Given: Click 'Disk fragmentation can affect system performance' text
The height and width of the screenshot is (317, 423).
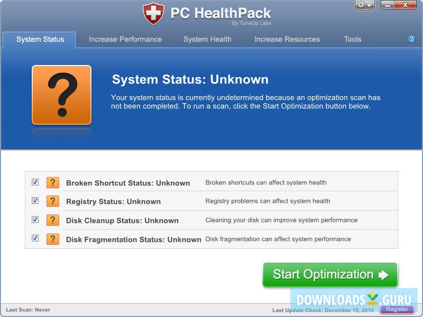Looking at the screenshot, I should (278, 239).
